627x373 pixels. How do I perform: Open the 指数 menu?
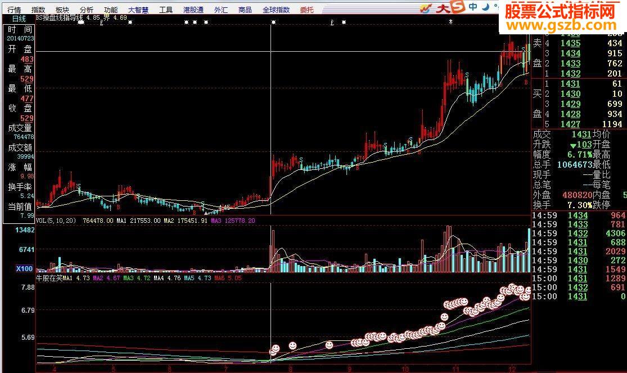click(x=38, y=10)
